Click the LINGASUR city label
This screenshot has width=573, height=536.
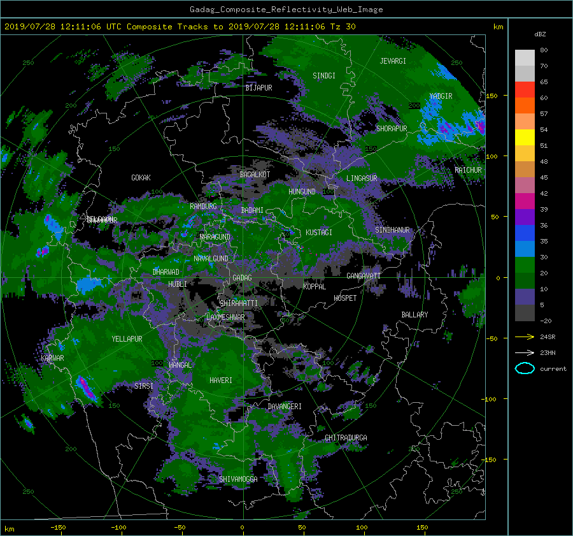(362, 178)
